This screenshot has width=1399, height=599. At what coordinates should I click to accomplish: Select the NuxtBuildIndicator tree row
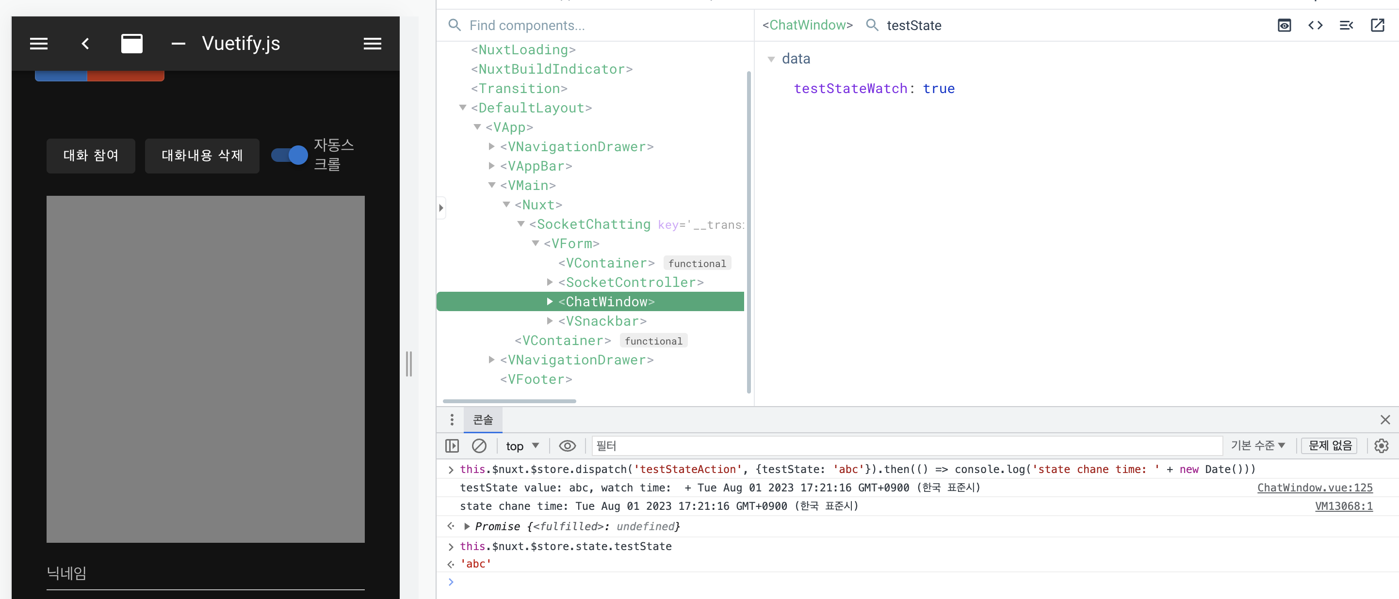tap(590, 69)
